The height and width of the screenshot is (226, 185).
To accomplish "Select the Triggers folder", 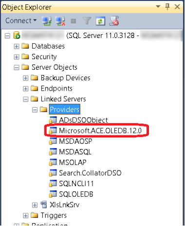I will point(54,215).
